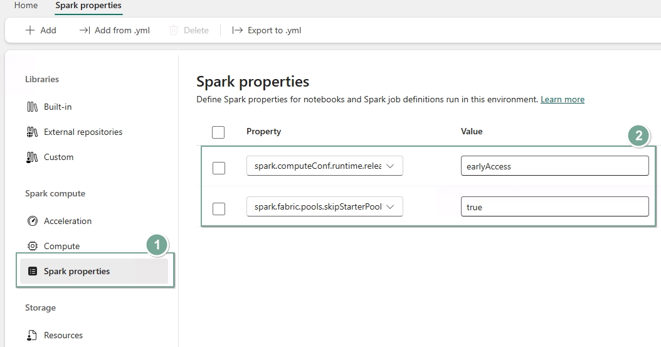Click the value field containing true
This screenshot has width=661, height=347.
[555, 206]
